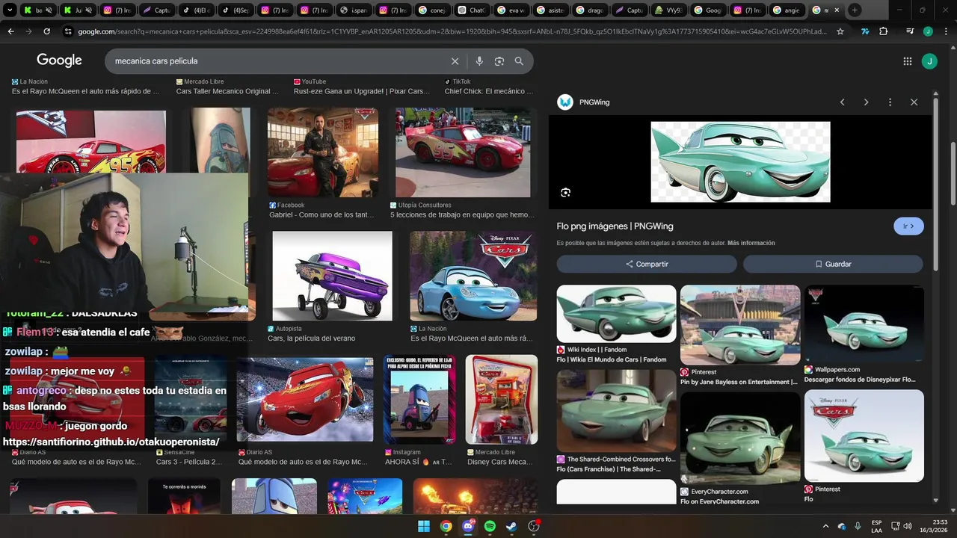Open the Google apps grid

907,61
